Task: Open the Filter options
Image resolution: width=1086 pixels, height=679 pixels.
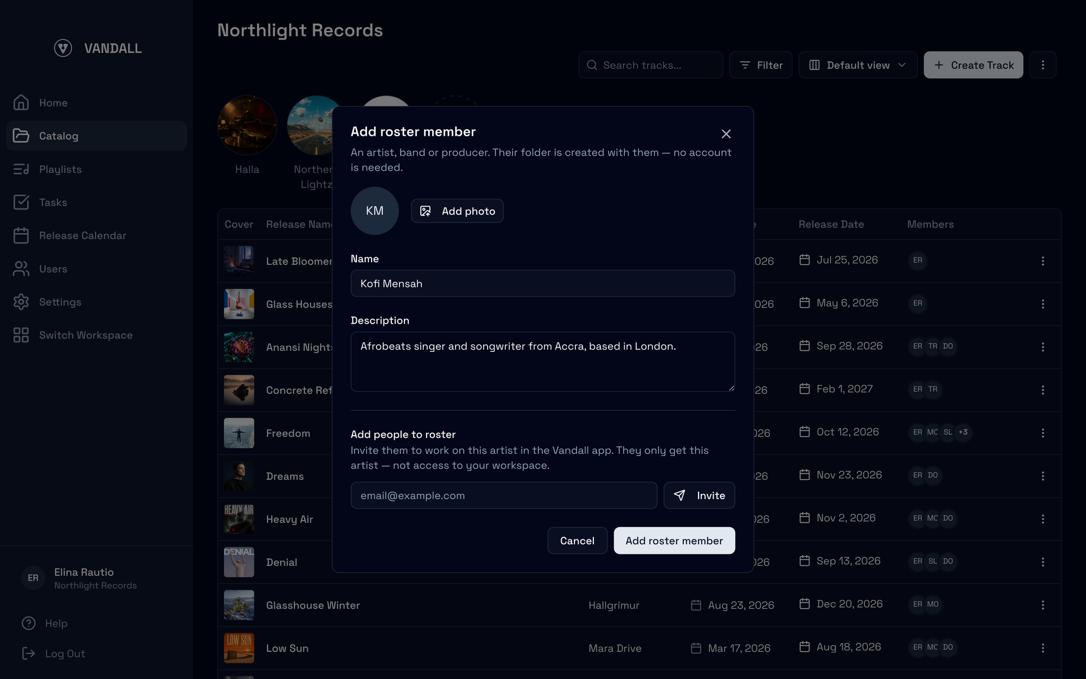Action: 761,65
